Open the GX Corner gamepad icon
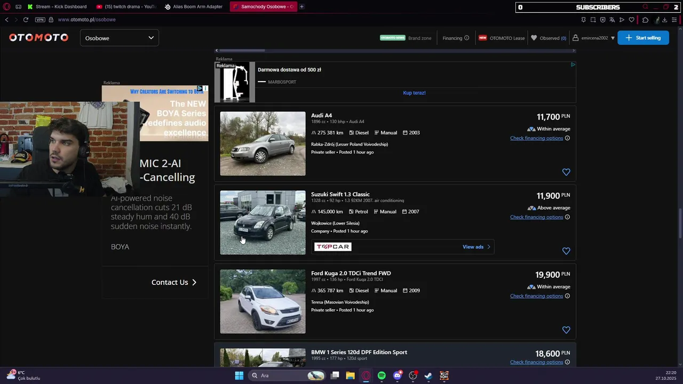The image size is (683, 384). (19, 7)
